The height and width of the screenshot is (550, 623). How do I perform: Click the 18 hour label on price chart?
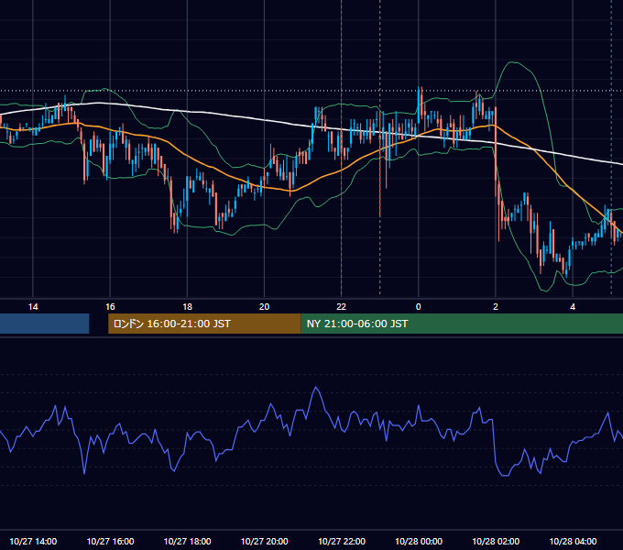click(187, 307)
